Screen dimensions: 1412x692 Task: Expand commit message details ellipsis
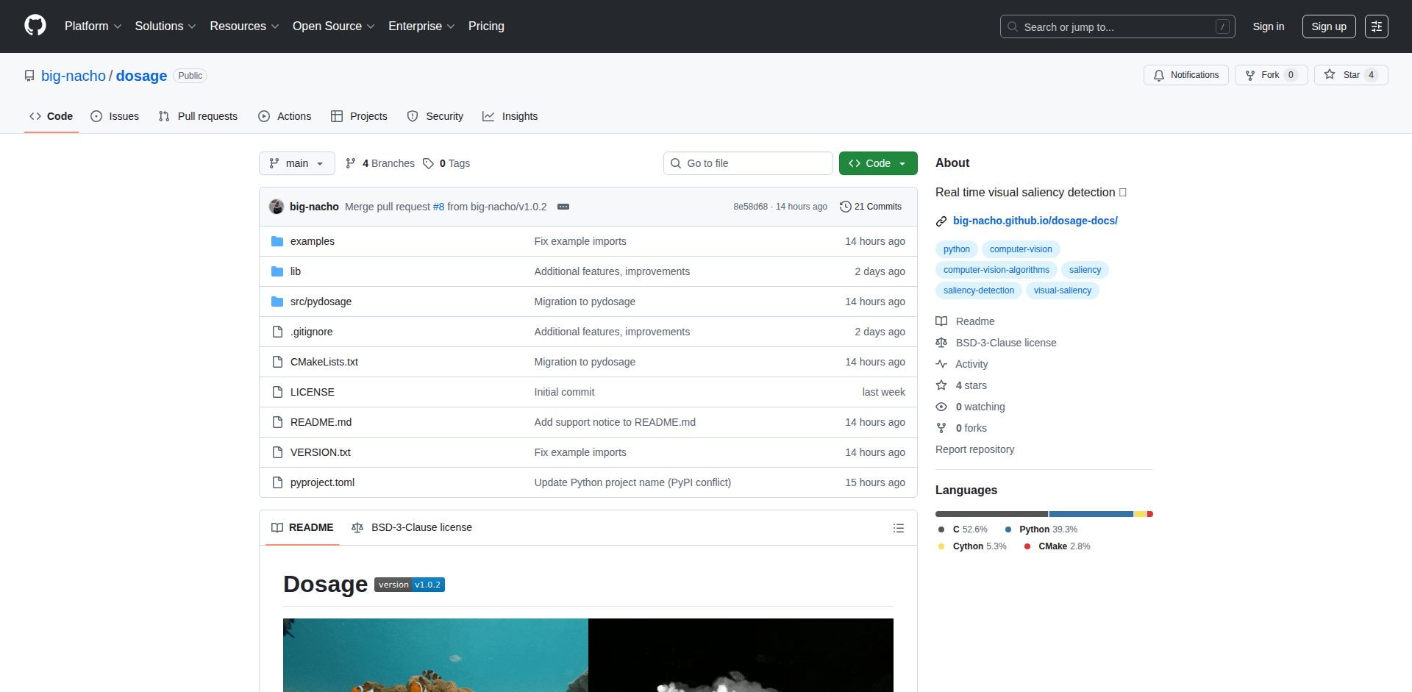click(563, 207)
